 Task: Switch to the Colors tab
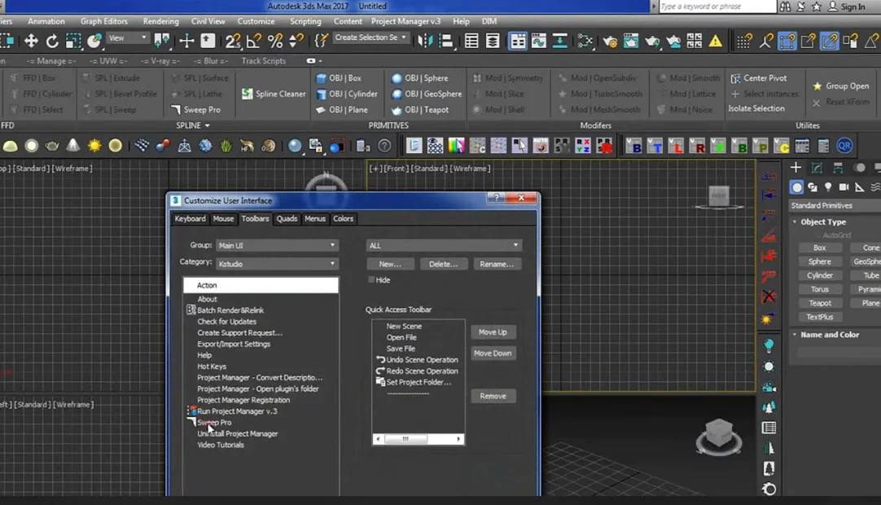[x=343, y=219]
